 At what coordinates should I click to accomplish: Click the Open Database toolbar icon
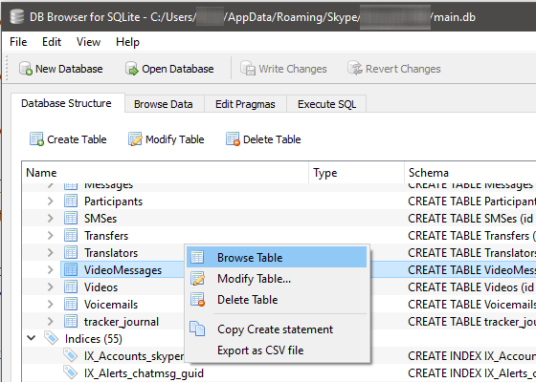[x=132, y=69]
